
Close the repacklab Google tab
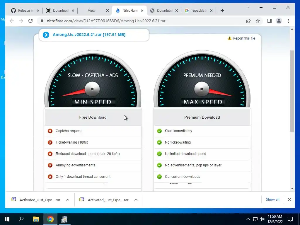(211, 11)
